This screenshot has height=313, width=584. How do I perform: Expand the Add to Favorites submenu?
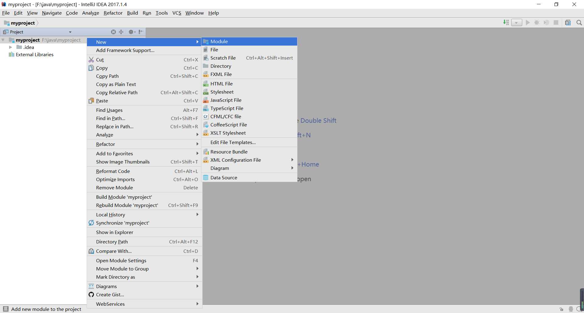point(144,154)
